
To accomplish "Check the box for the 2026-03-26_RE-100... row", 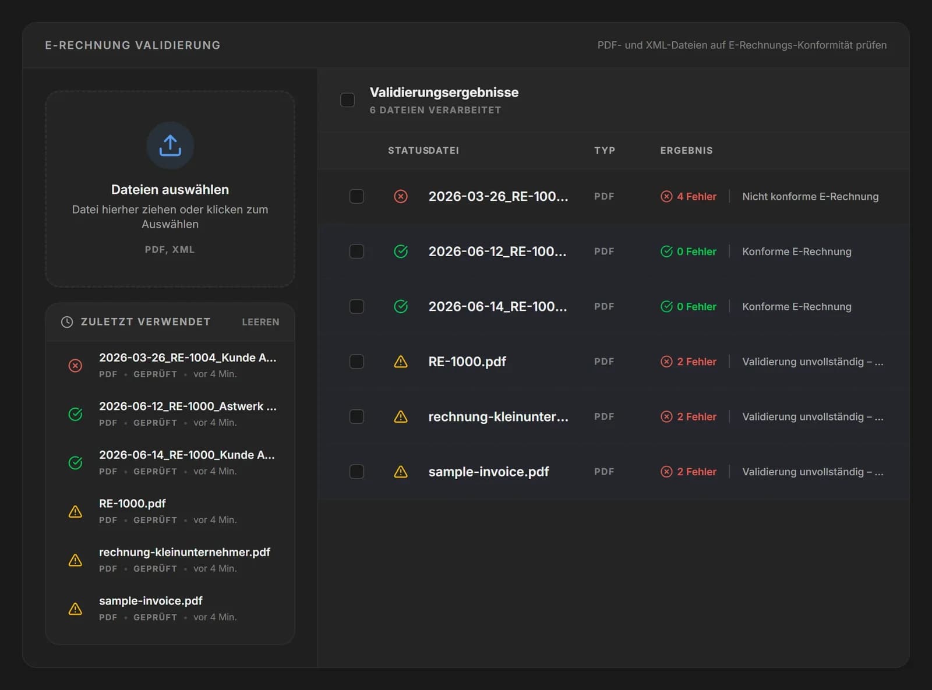I will coord(356,197).
